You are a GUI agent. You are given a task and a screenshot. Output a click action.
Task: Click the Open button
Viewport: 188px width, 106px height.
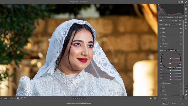164,103
